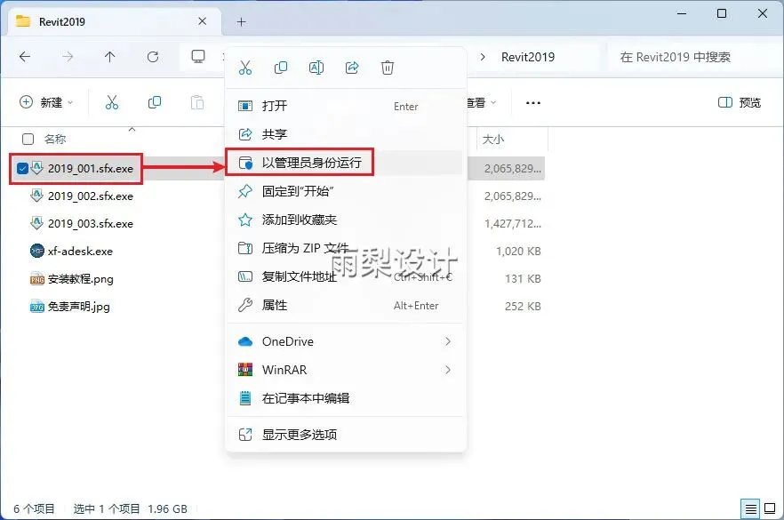The image size is (784, 520).
Task: Click 选中 1 个项目 1.96 GB status text
Action: coord(131,509)
